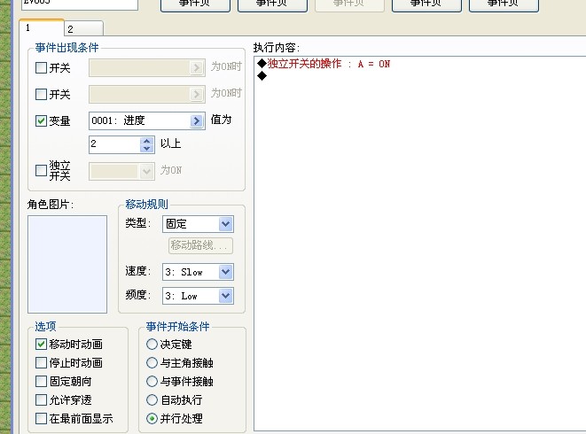Select the 并行处理 trigger radio button

[x=152, y=419]
